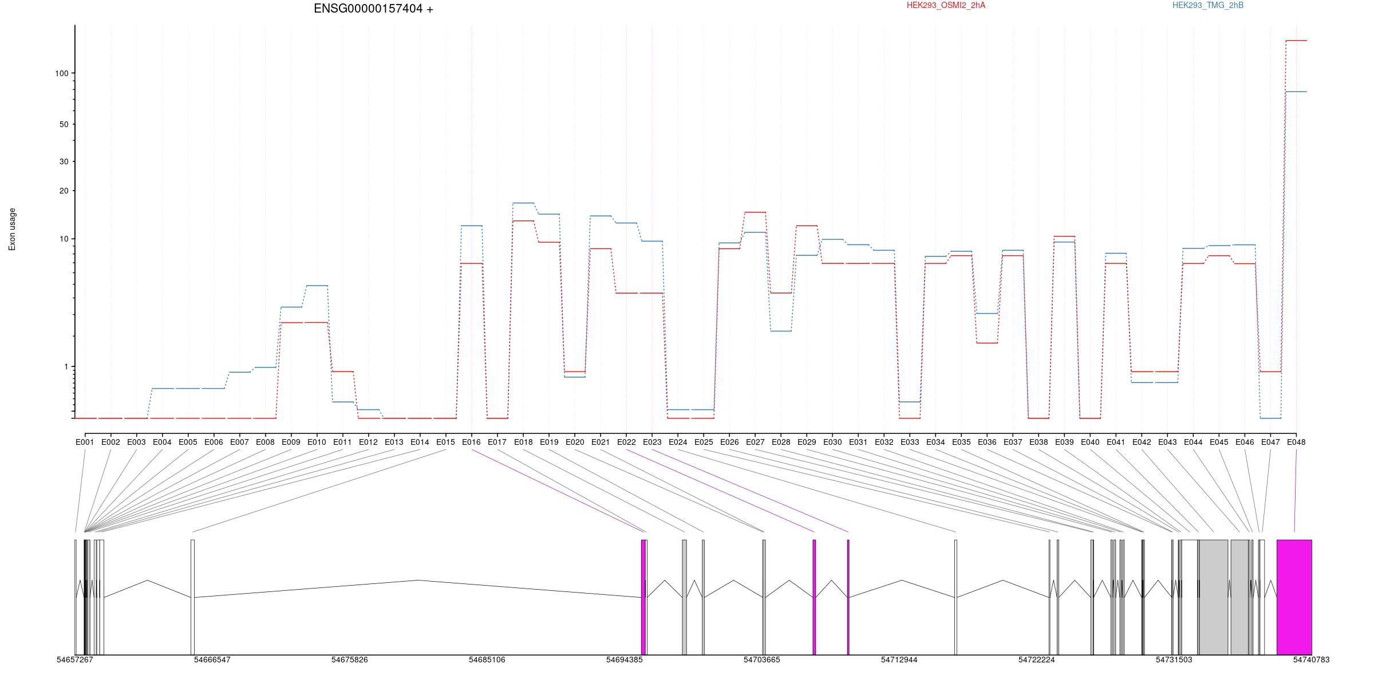Select exon label E023

(652, 442)
